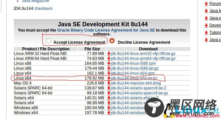Download jdk-8u144-linux-arm32-vfp-hflt.tar.gz
The height and width of the screenshot is (119, 221).
point(143,54)
